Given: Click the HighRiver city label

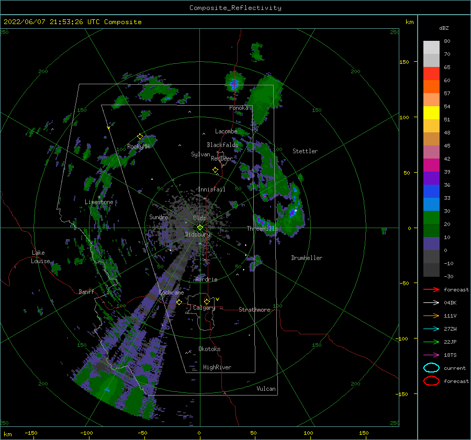Looking at the screenshot, I should coord(217,367).
